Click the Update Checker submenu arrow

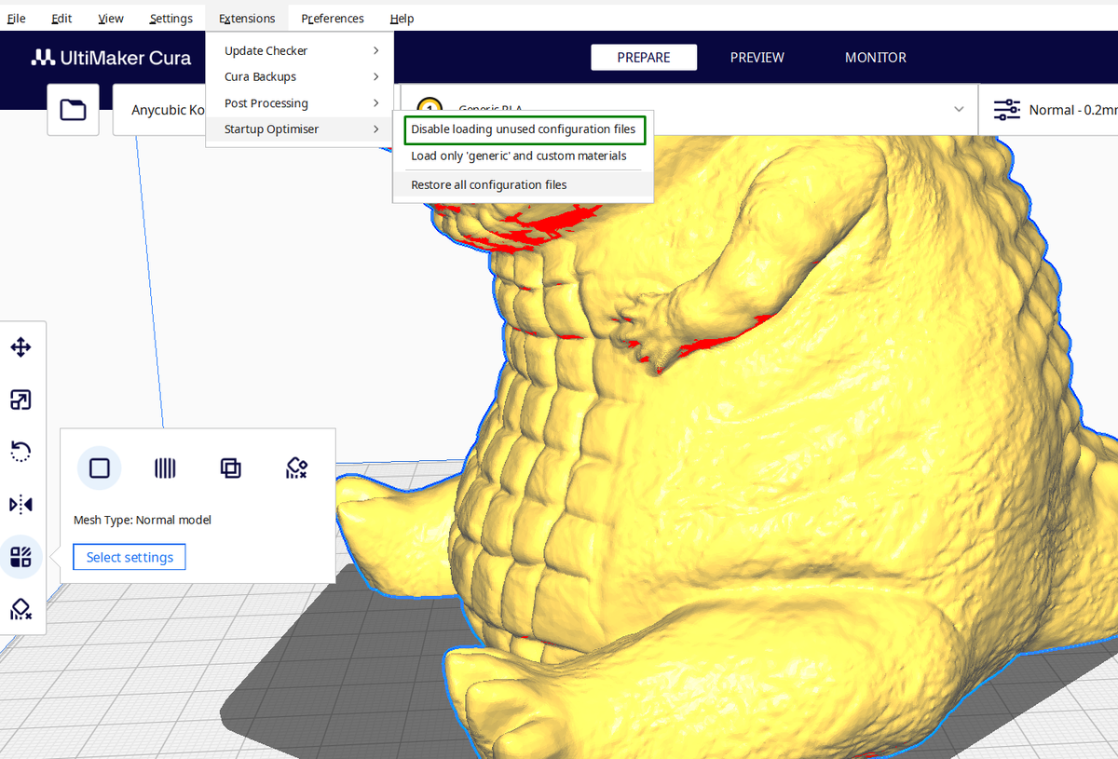click(376, 51)
